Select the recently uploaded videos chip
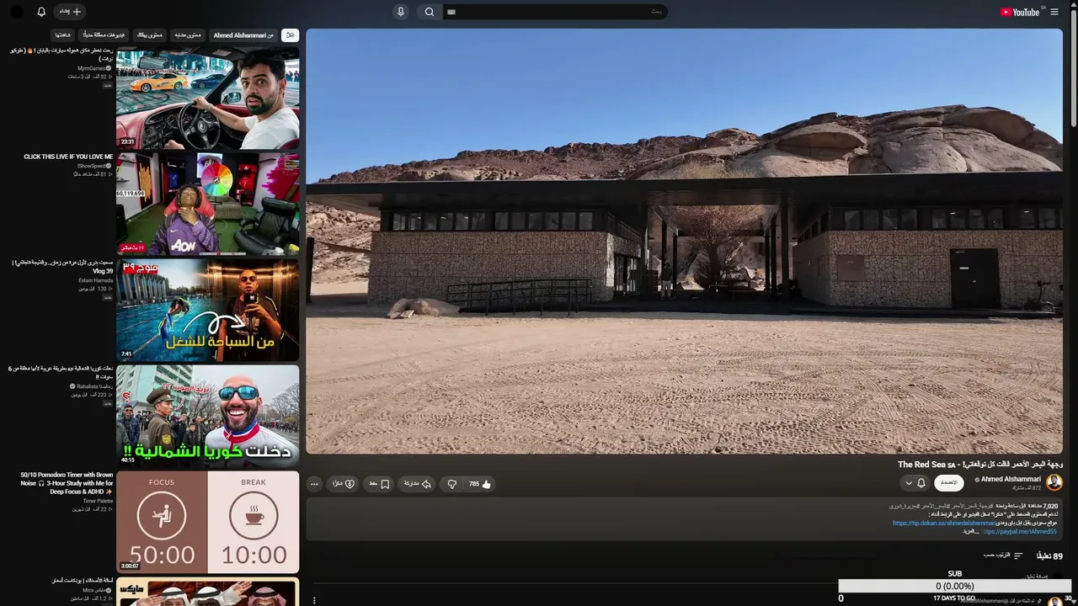The height and width of the screenshot is (606, 1078). point(104,35)
